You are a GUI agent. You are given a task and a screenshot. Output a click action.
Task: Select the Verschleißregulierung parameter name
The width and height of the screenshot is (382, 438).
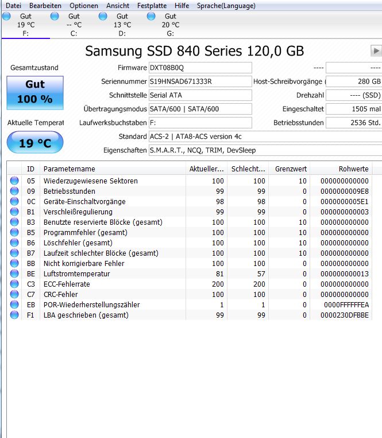click(x=78, y=212)
